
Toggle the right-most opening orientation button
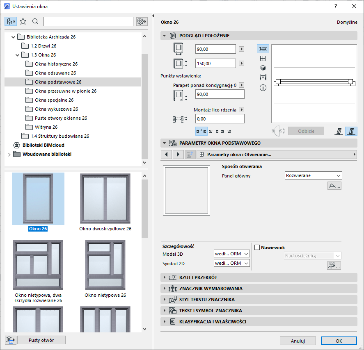(352, 131)
